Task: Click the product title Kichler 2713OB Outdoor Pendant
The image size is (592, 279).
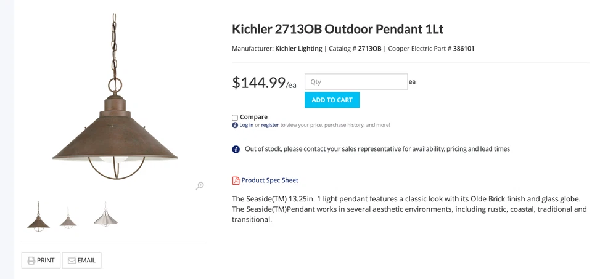Action: pos(337,29)
